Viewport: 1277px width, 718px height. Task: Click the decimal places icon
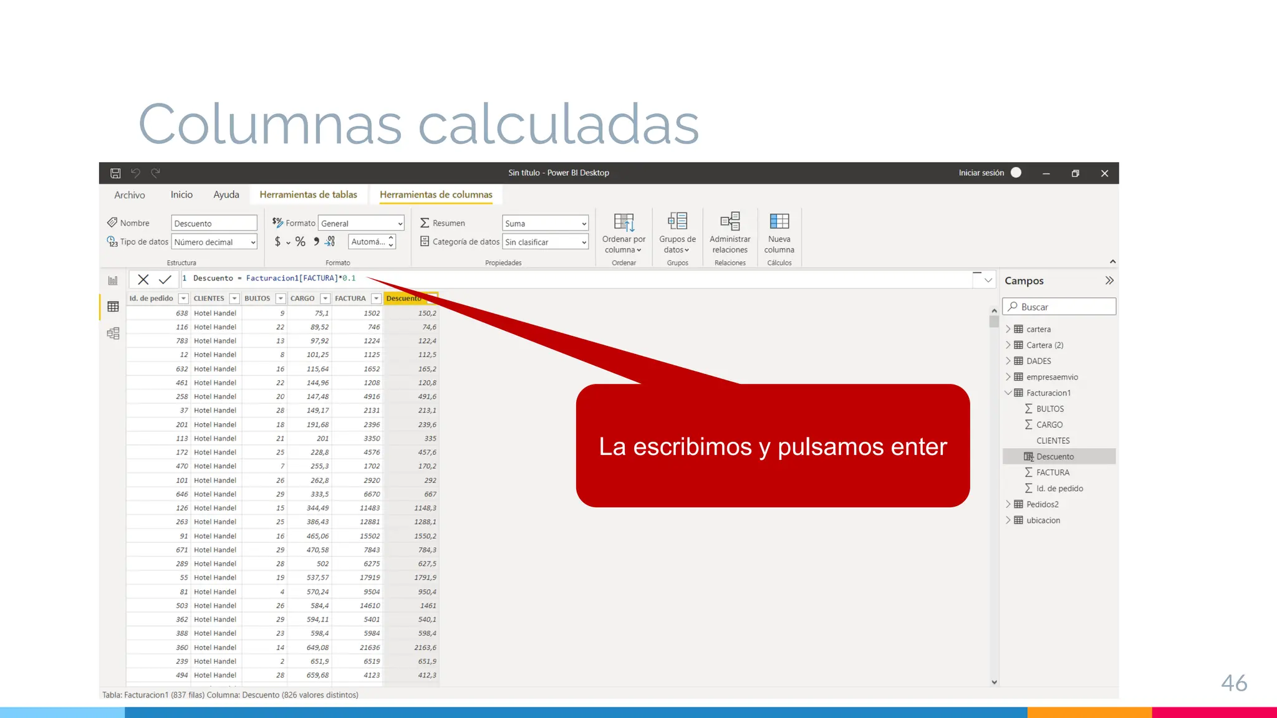coord(330,242)
